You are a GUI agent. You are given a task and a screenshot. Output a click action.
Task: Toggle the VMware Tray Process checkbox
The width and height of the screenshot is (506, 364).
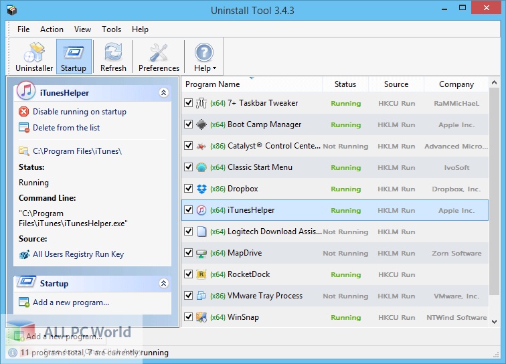189,296
